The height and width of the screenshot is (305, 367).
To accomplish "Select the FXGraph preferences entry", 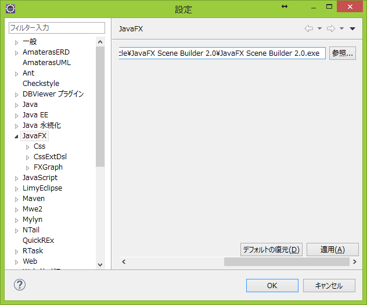I will pos(48,167).
